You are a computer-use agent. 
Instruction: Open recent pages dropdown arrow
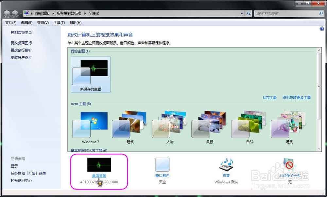pyautogui.click(x=21, y=14)
